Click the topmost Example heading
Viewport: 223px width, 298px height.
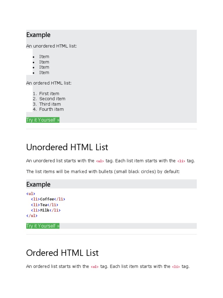click(x=38, y=35)
